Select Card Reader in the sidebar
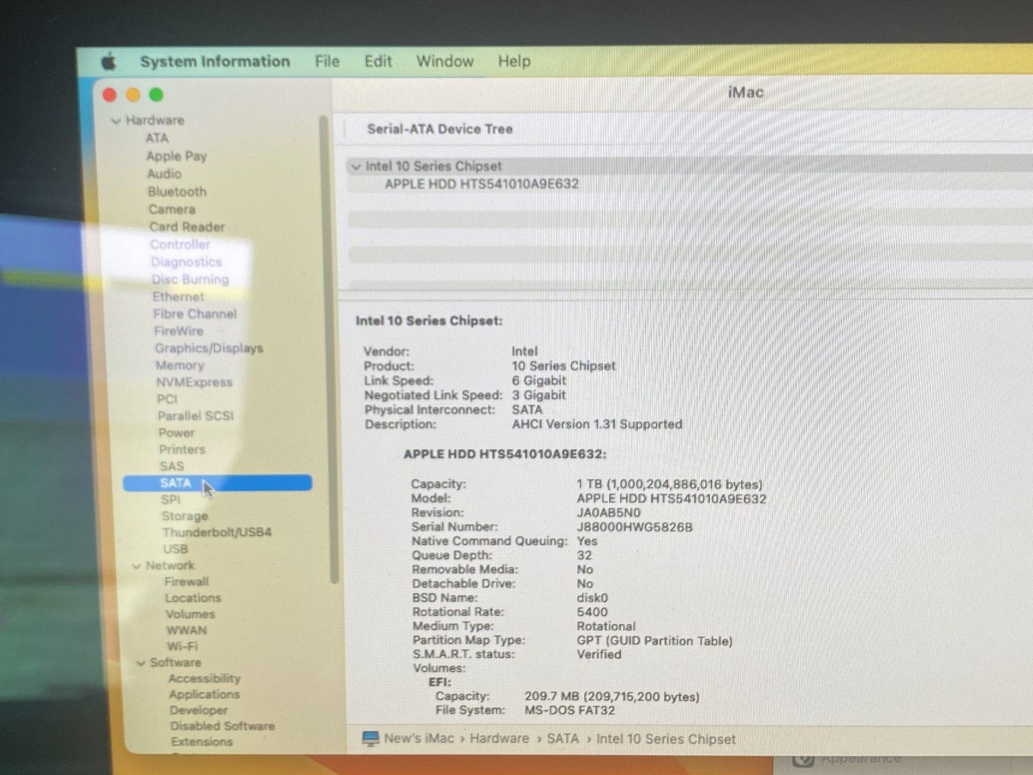The image size is (1033, 775). pyautogui.click(x=187, y=227)
